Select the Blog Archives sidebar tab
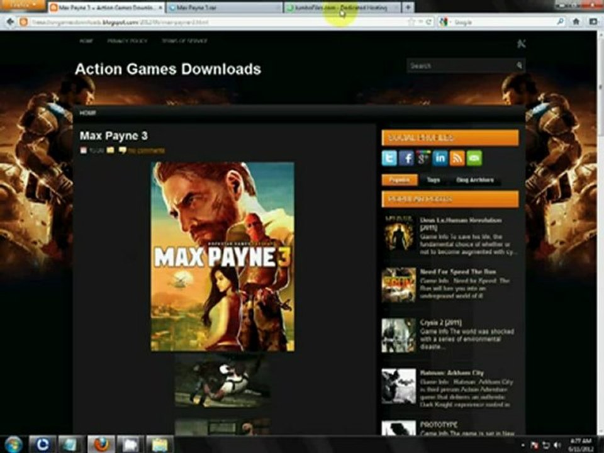The width and height of the screenshot is (604, 453). coord(474,180)
